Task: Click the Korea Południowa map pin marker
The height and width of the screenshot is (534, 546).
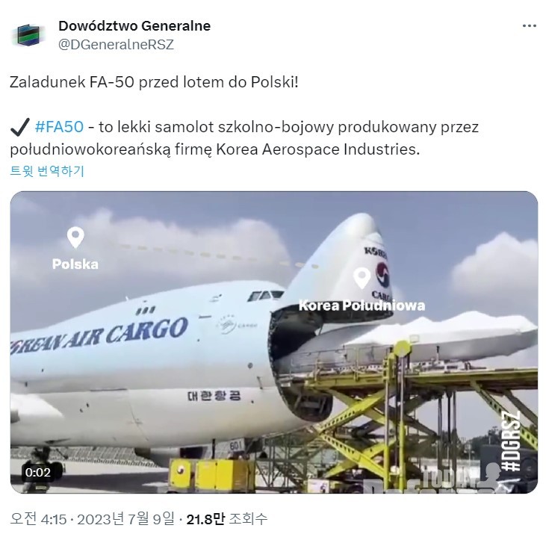Action: click(x=362, y=278)
